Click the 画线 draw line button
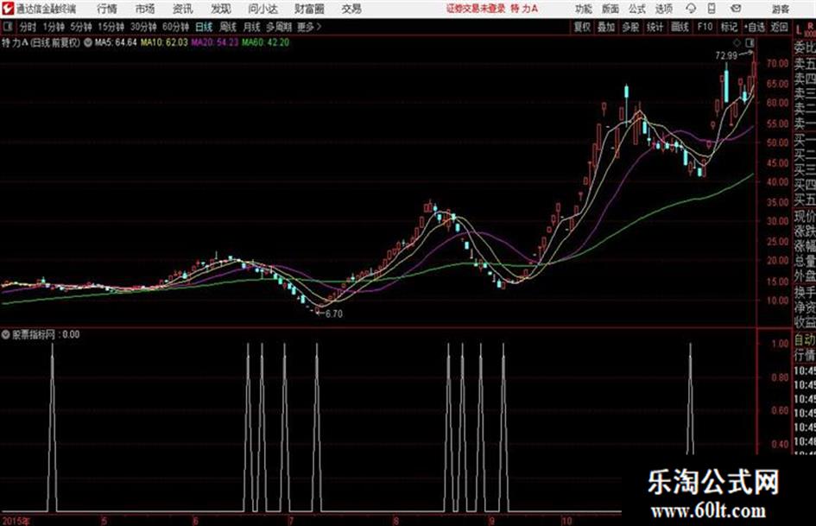The image size is (816, 526). (x=680, y=27)
